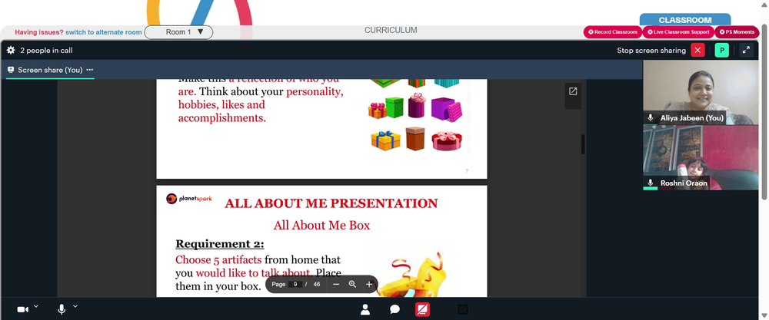Show the participants list icon
This screenshot has width=769, height=320.
point(365,309)
